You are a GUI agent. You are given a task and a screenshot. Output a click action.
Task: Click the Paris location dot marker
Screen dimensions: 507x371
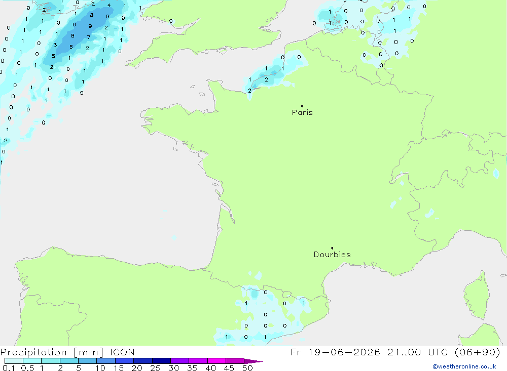(x=302, y=106)
